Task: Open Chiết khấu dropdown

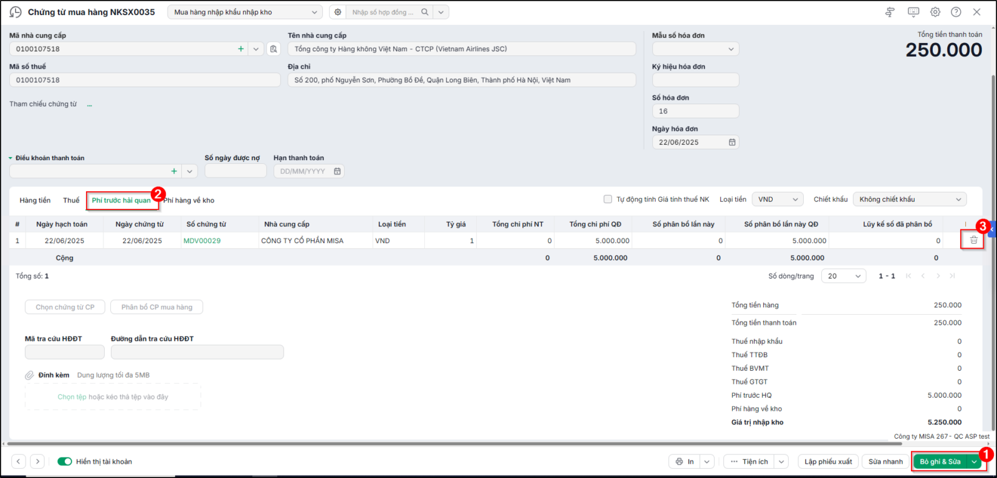Action: tap(910, 199)
